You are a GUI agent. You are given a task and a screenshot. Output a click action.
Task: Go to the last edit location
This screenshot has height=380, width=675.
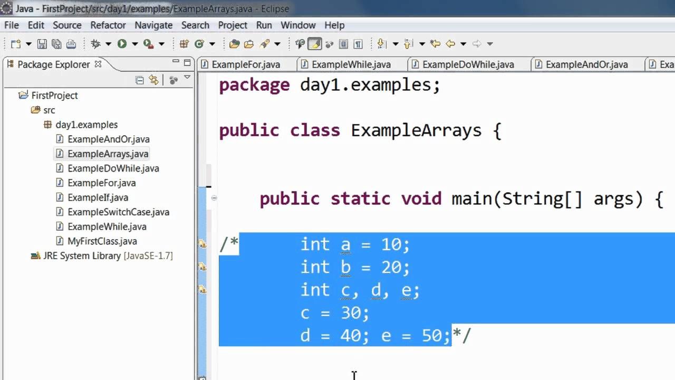coord(435,44)
